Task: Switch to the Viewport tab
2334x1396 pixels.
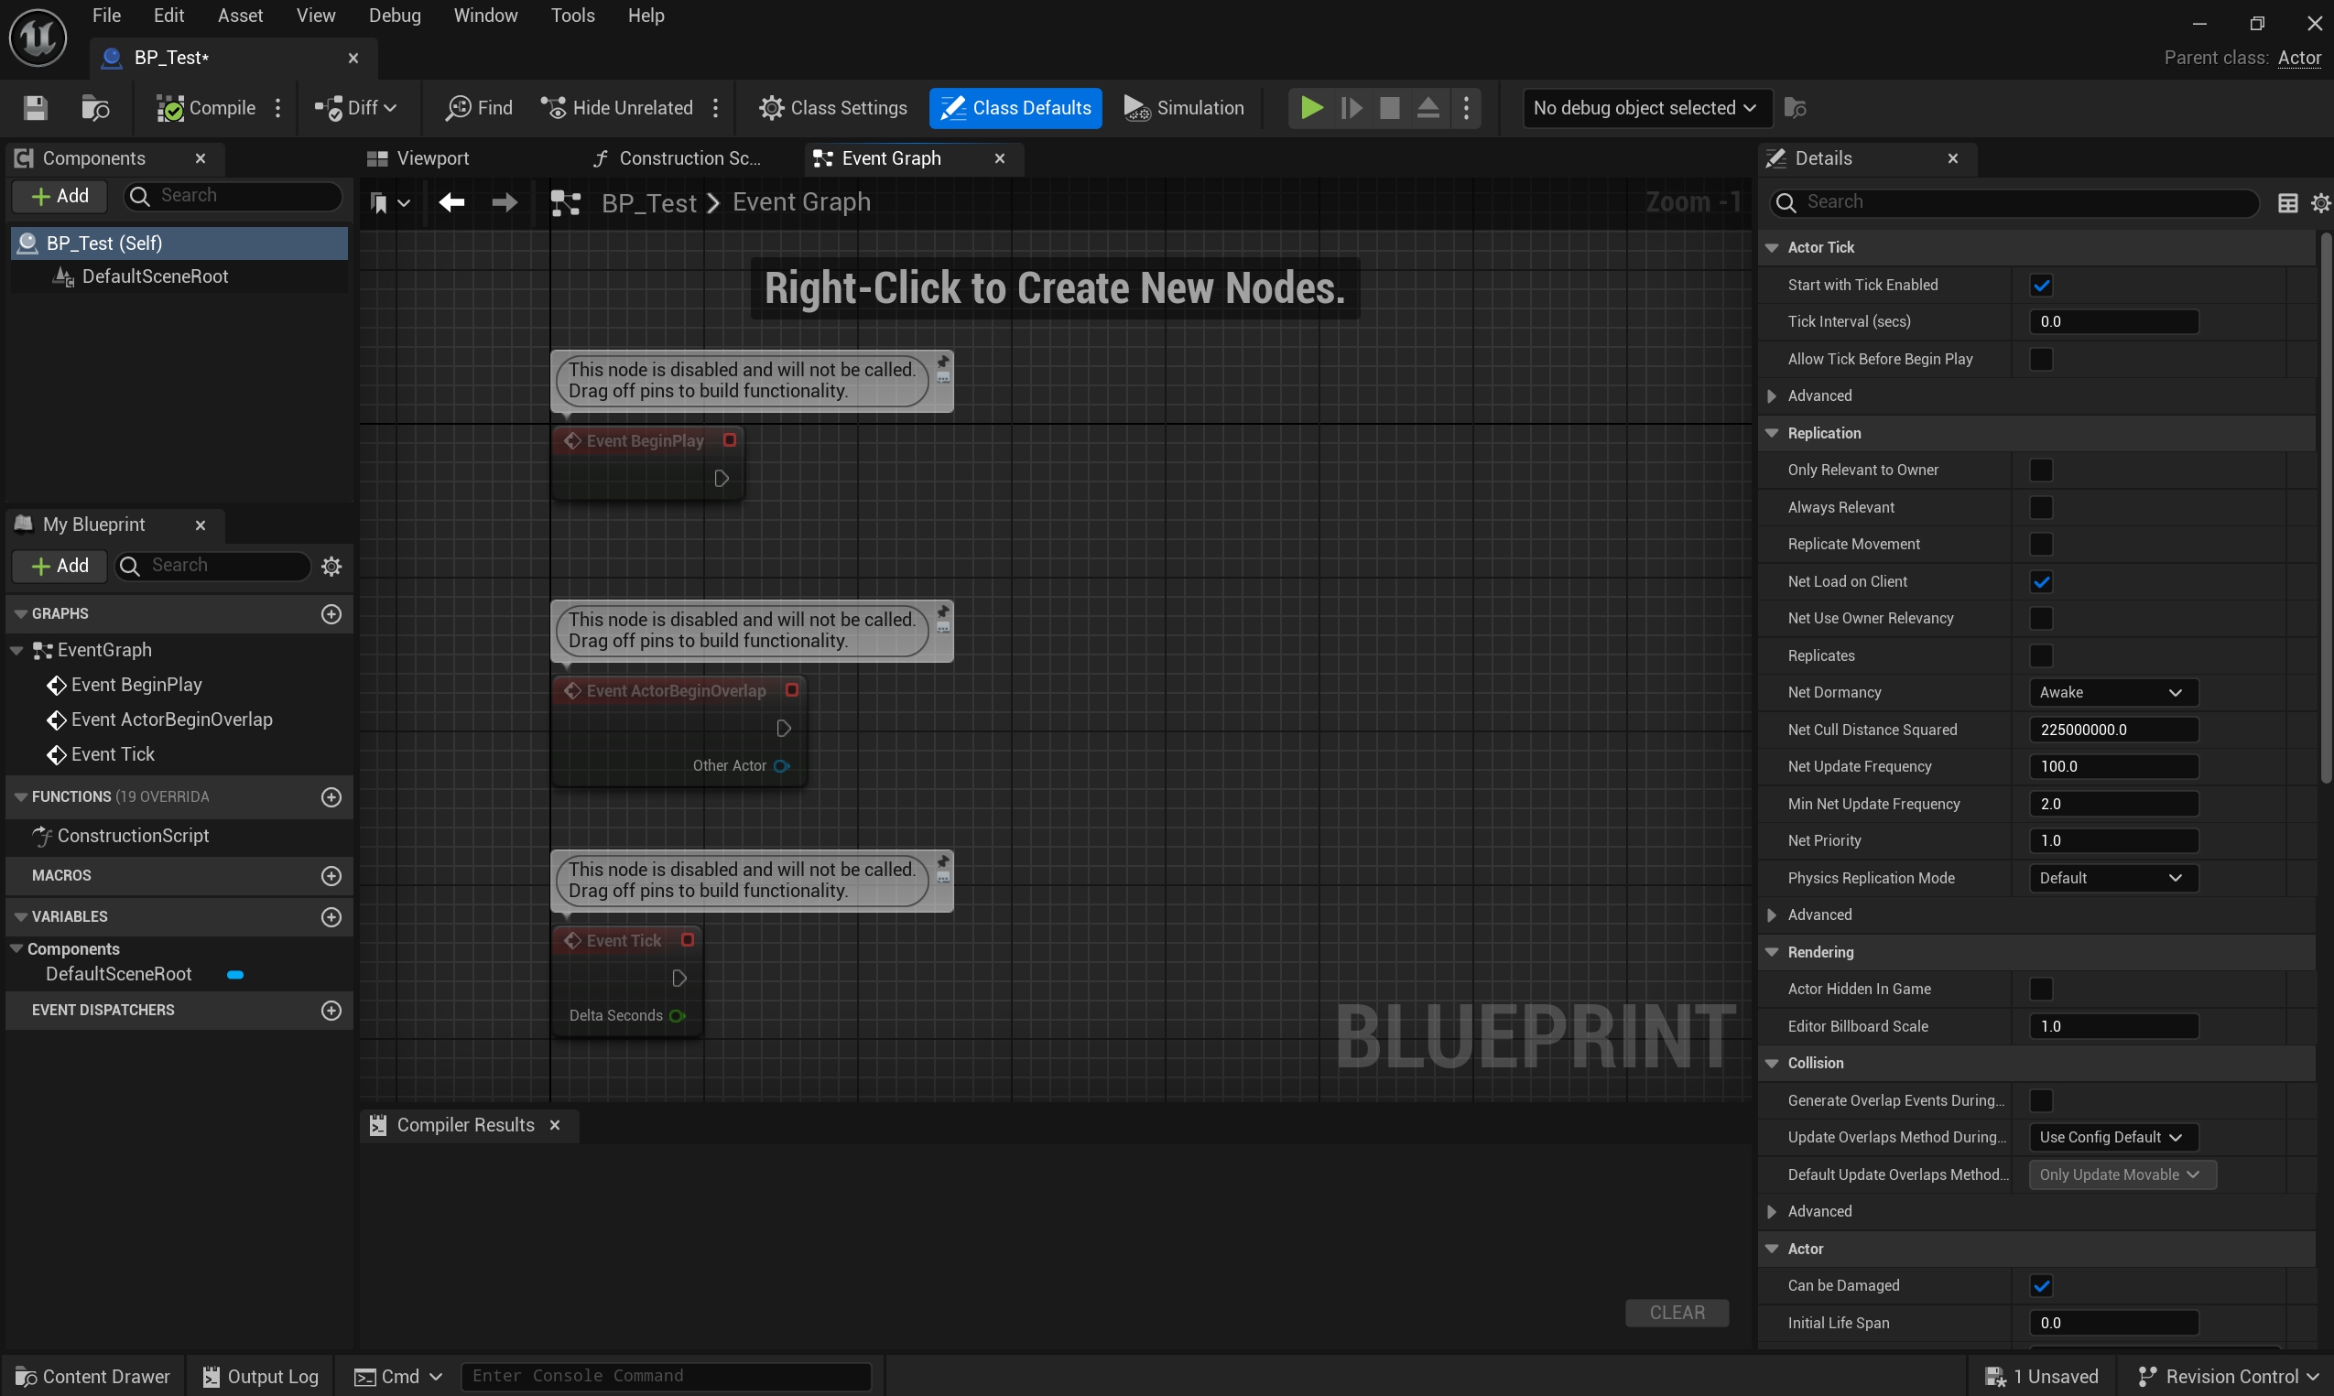Action: (x=418, y=159)
